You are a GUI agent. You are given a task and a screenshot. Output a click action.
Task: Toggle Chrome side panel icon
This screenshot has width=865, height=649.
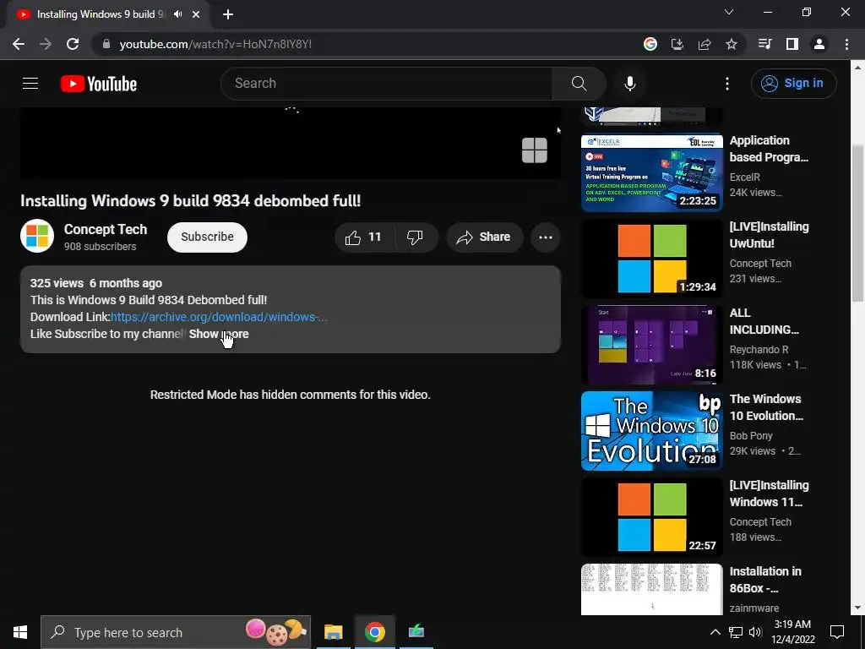point(792,44)
